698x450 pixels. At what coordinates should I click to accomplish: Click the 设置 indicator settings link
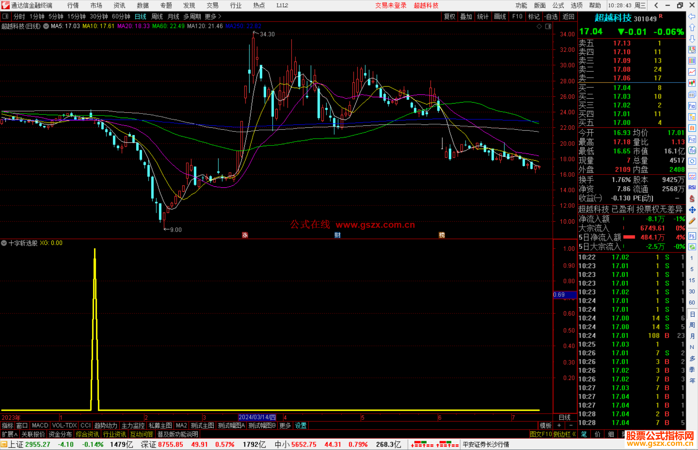pyautogui.click(x=301, y=425)
